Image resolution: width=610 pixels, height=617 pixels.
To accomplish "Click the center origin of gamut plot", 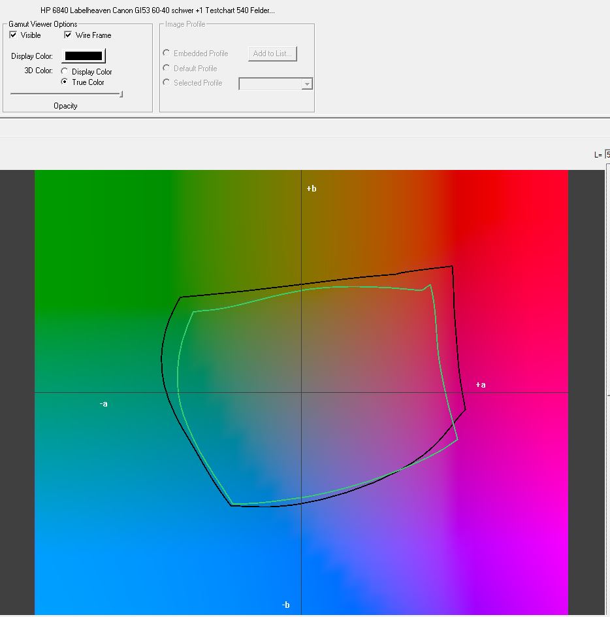I will pyautogui.click(x=301, y=393).
